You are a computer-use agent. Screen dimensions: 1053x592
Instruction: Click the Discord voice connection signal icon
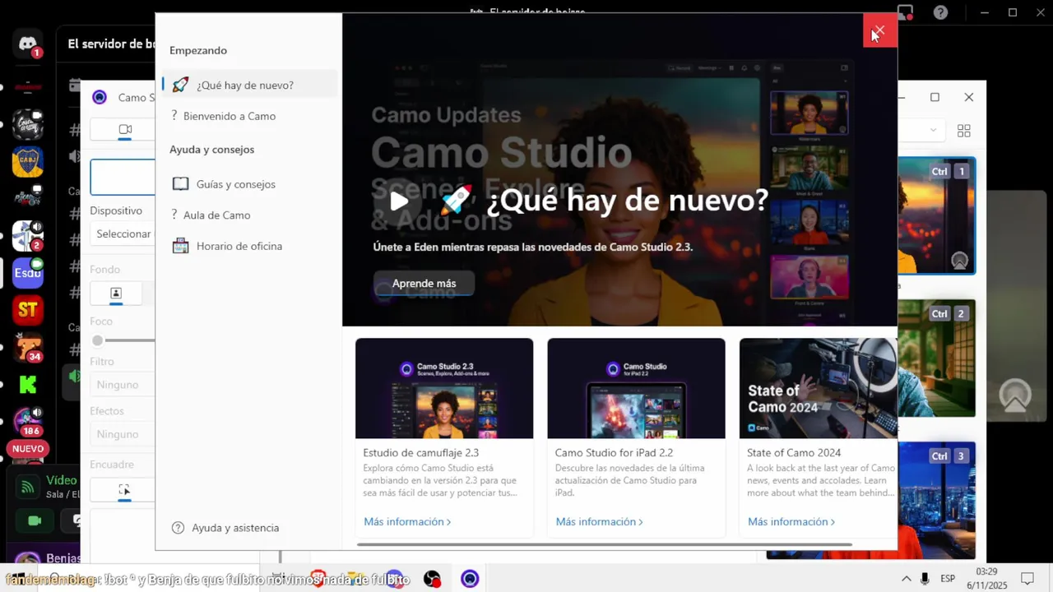[28, 488]
